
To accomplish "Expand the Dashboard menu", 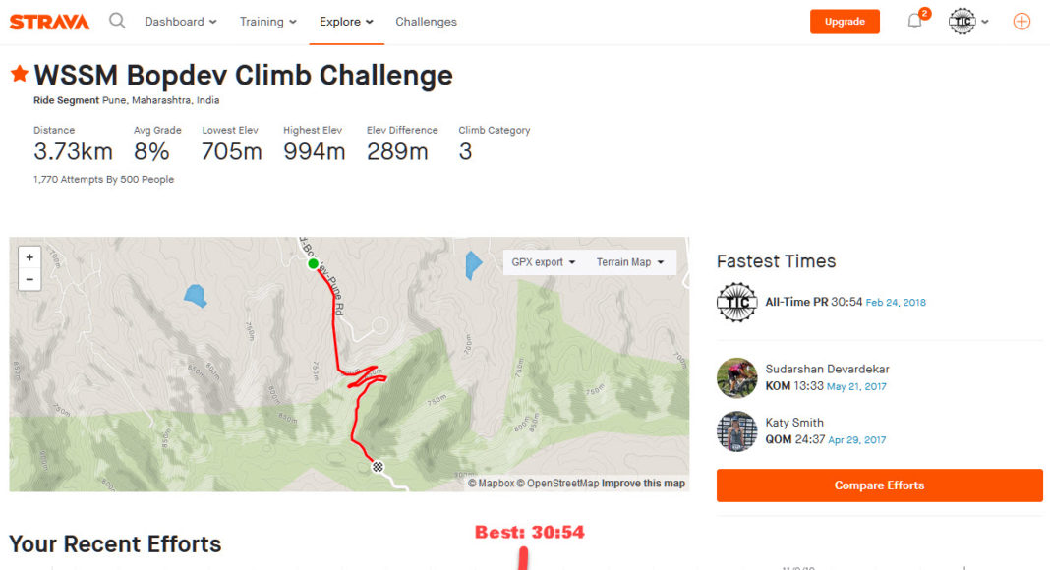I will (x=180, y=22).
